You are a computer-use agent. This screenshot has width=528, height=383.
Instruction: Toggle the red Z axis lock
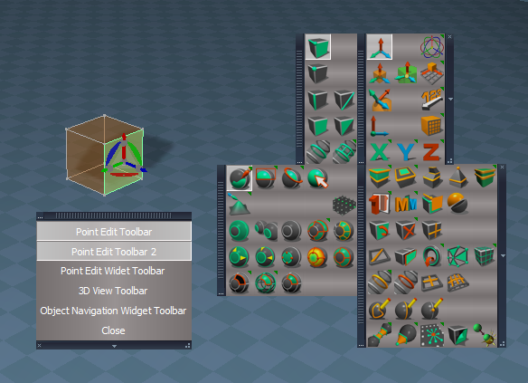click(431, 152)
